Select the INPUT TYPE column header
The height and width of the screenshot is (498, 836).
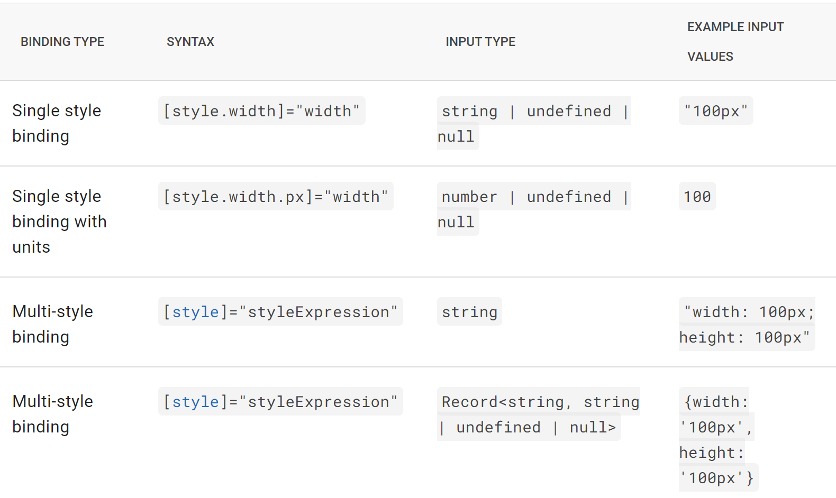[480, 42]
